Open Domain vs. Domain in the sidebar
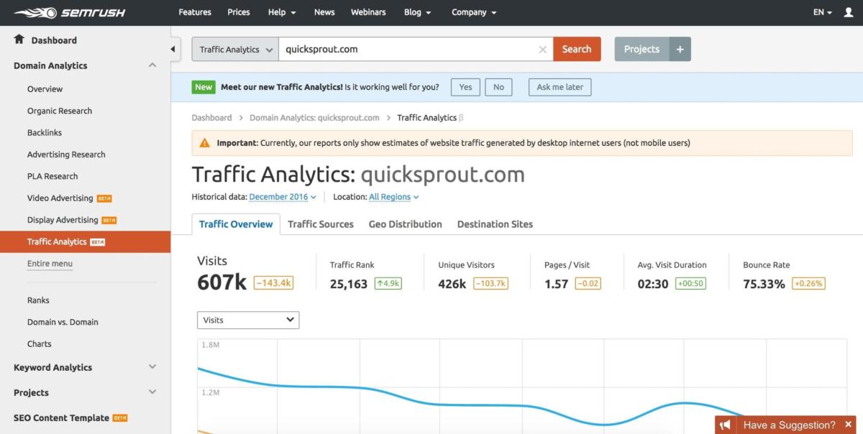 point(63,322)
